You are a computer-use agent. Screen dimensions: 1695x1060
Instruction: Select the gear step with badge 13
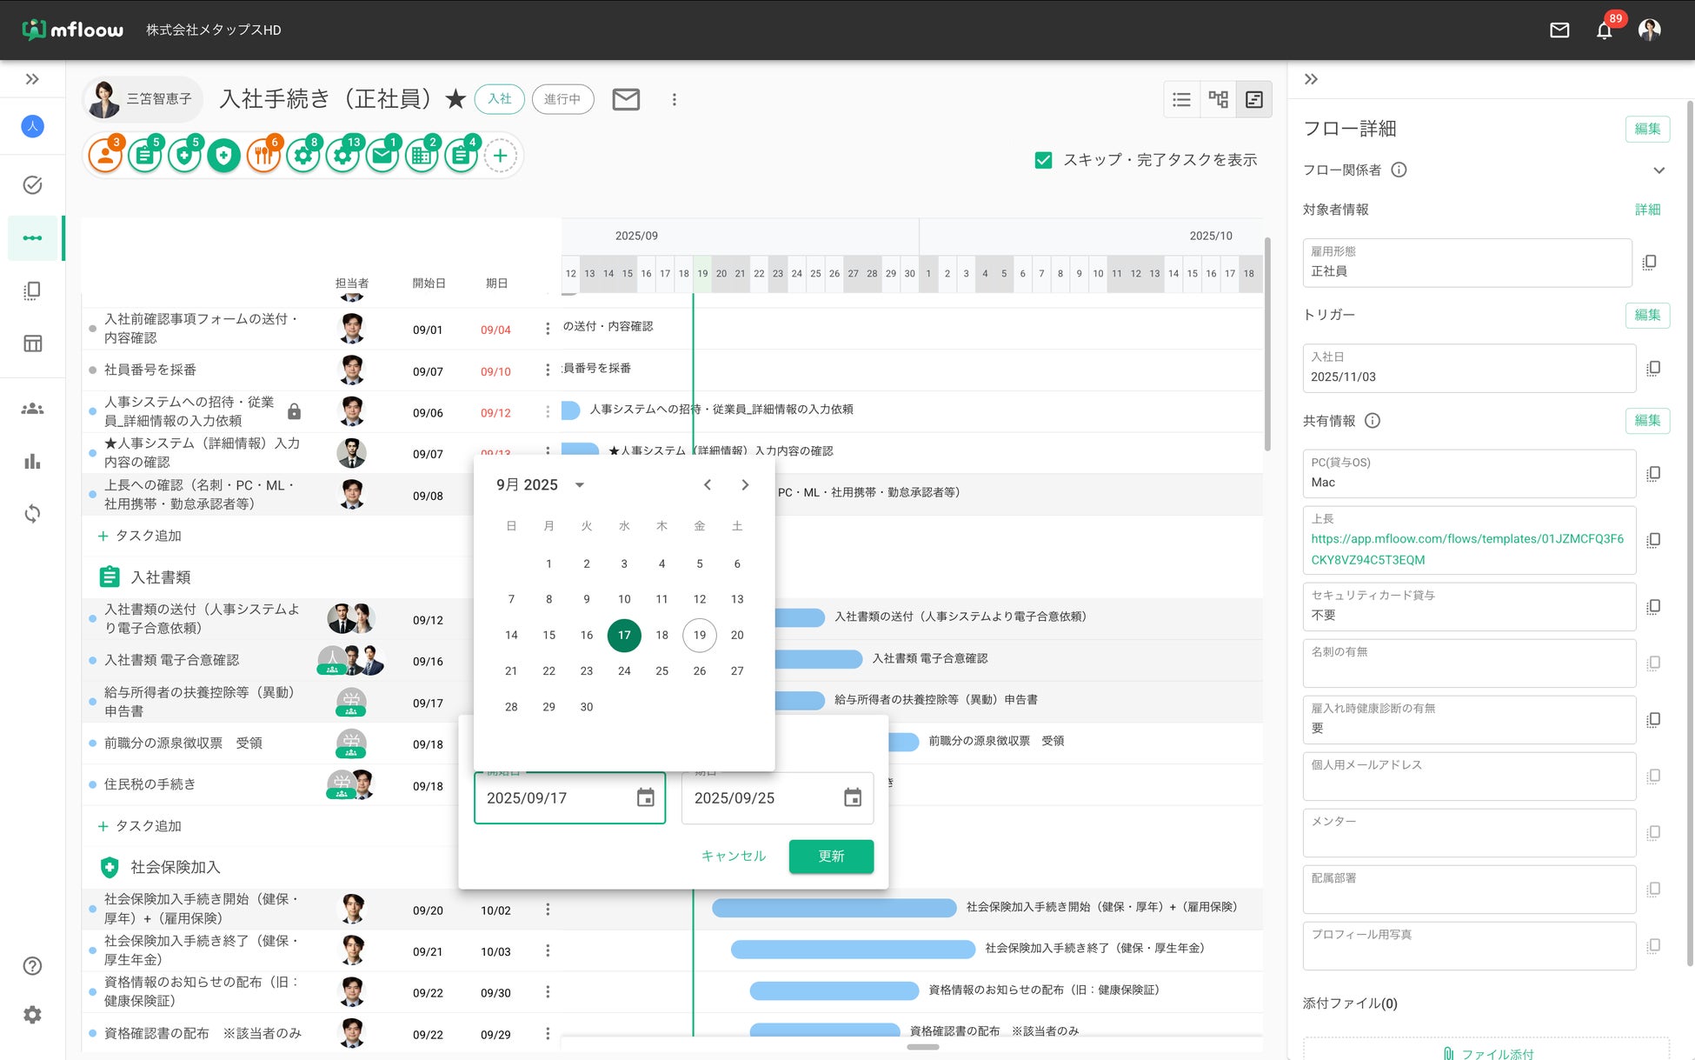343,156
